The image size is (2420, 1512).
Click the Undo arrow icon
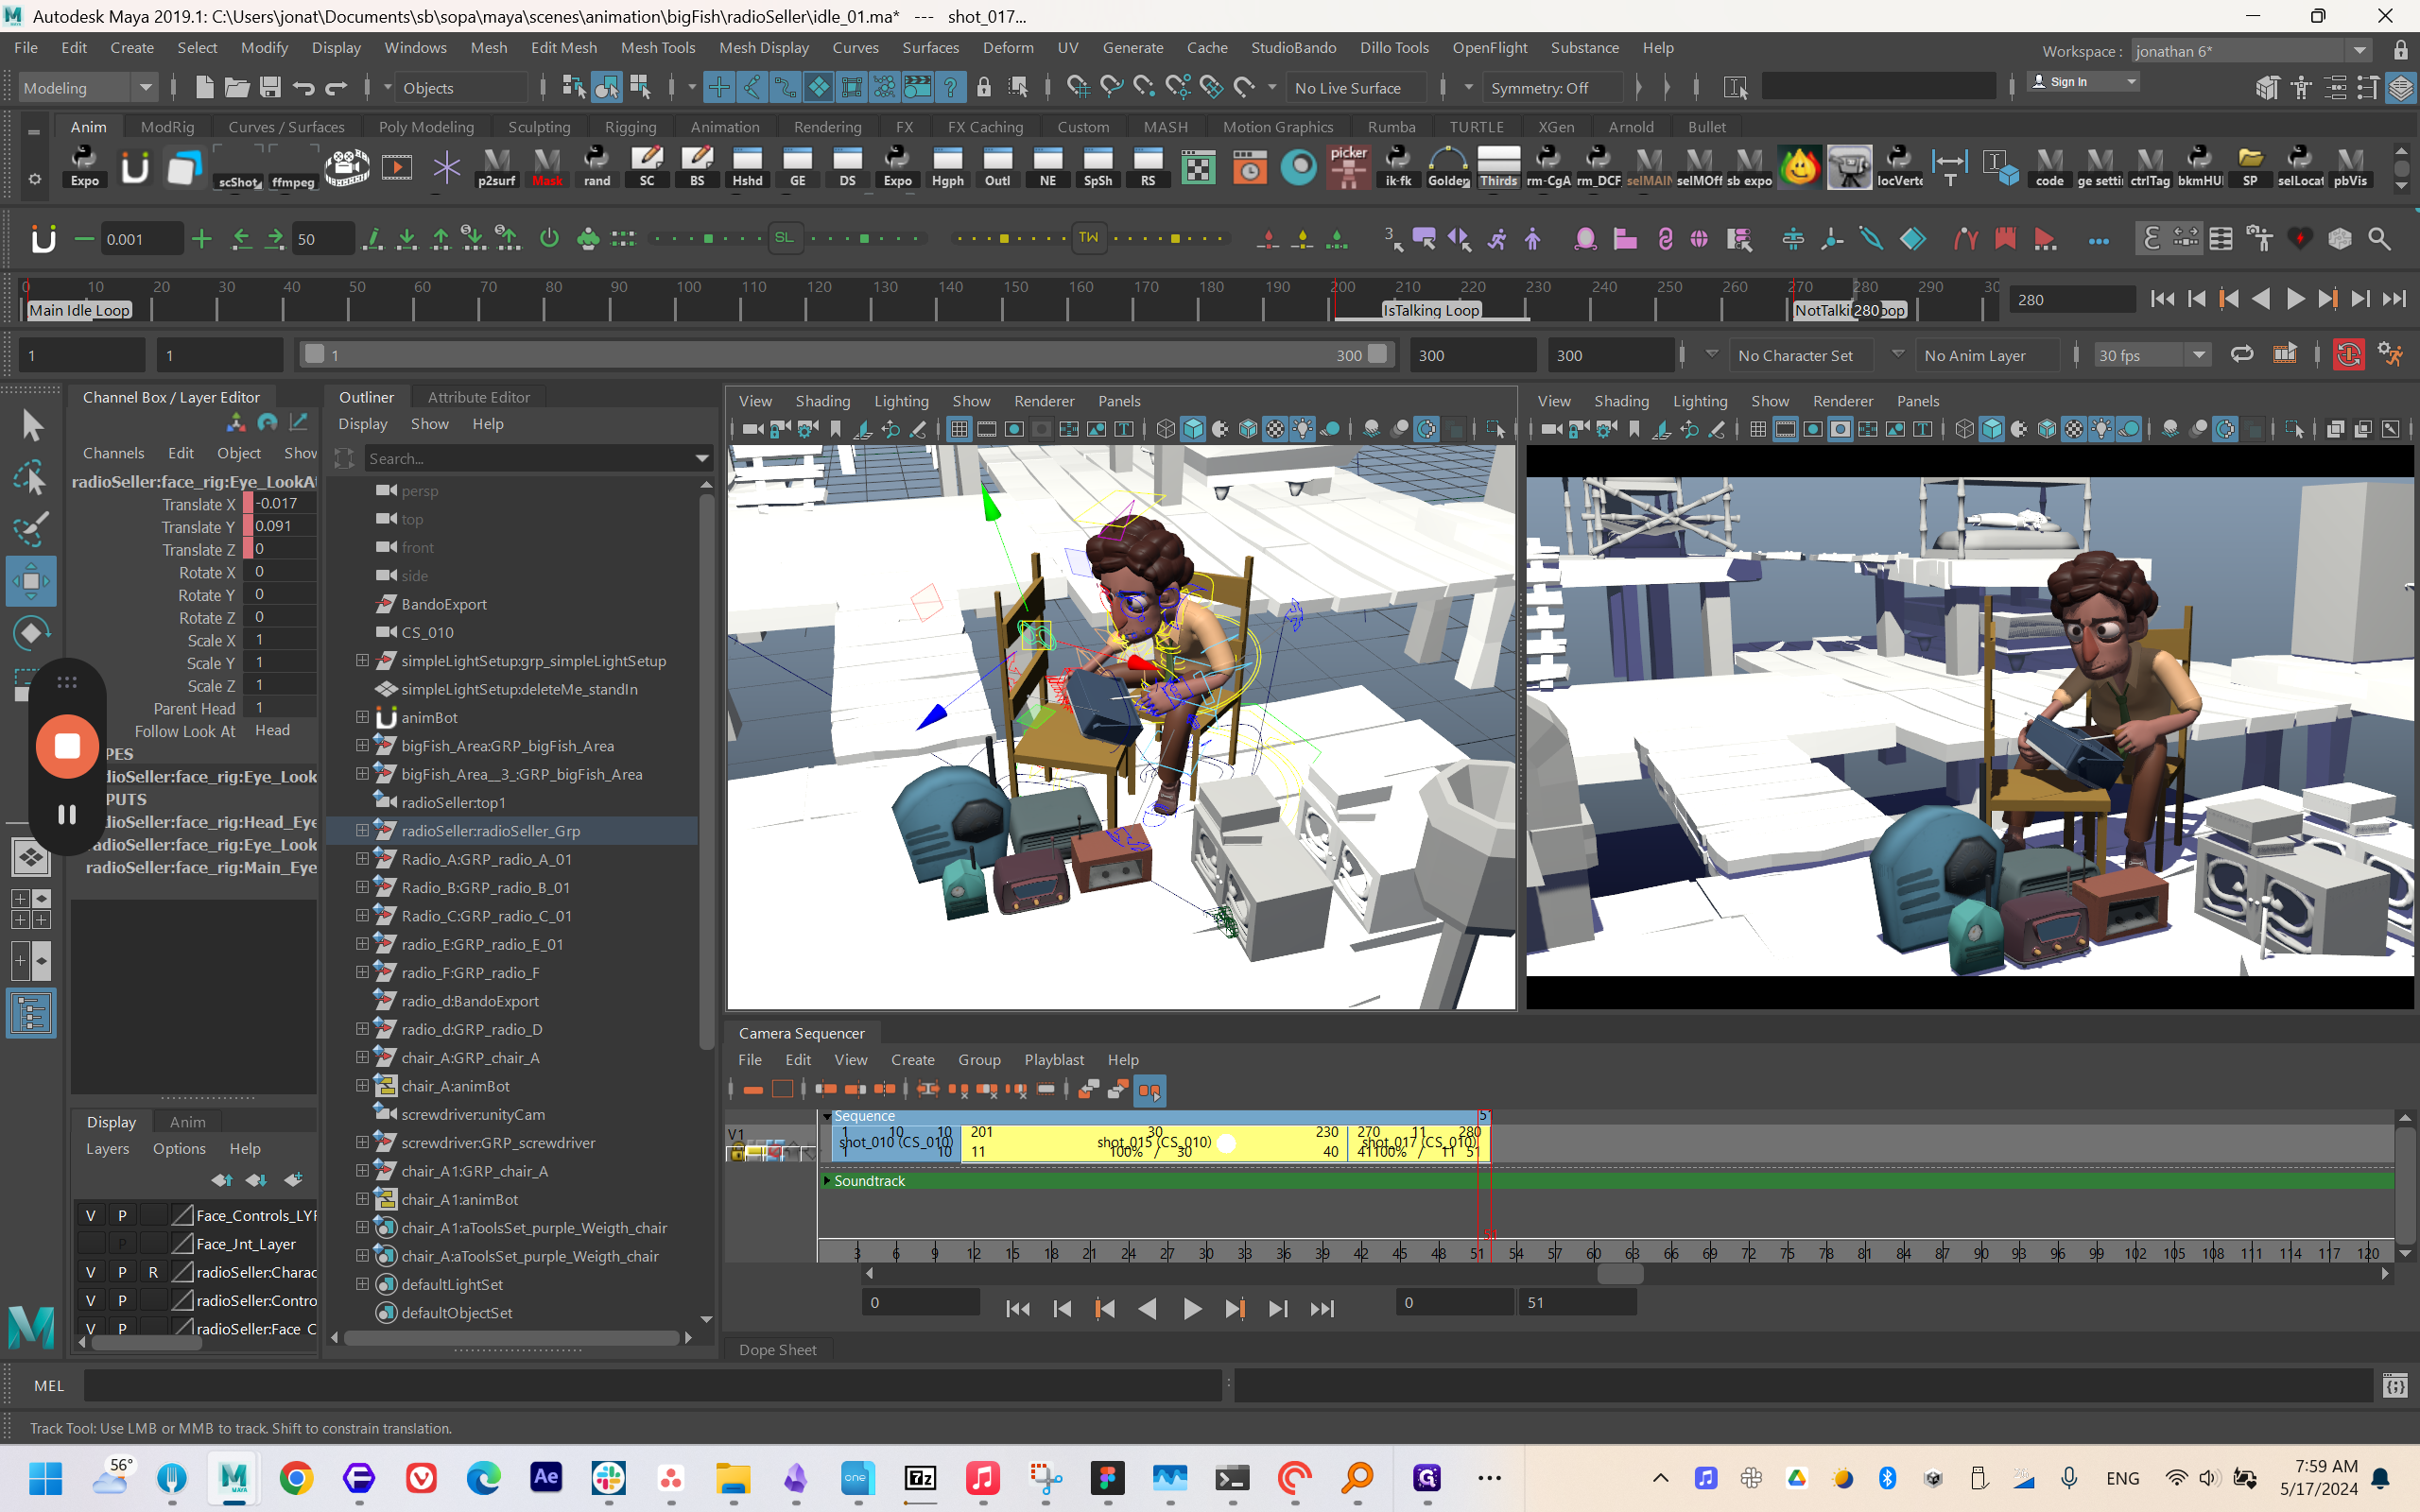pyautogui.click(x=304, y=88)
